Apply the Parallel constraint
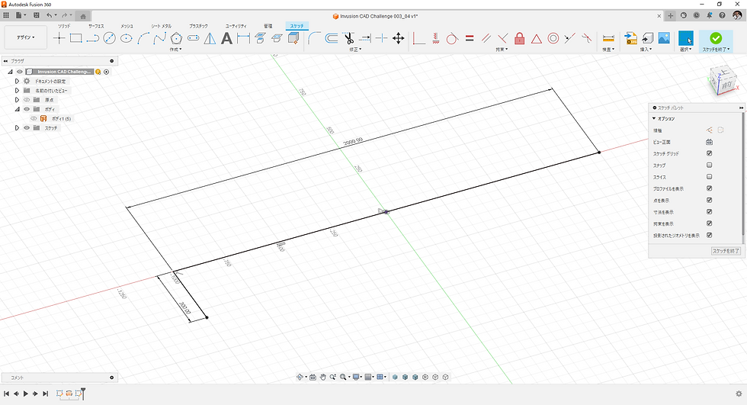The height and width of the screenshot is (405, 747). coord(486,39)
